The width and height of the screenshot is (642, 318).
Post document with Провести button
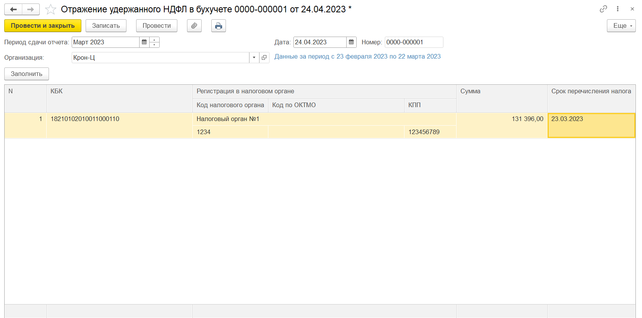point(157,26)
